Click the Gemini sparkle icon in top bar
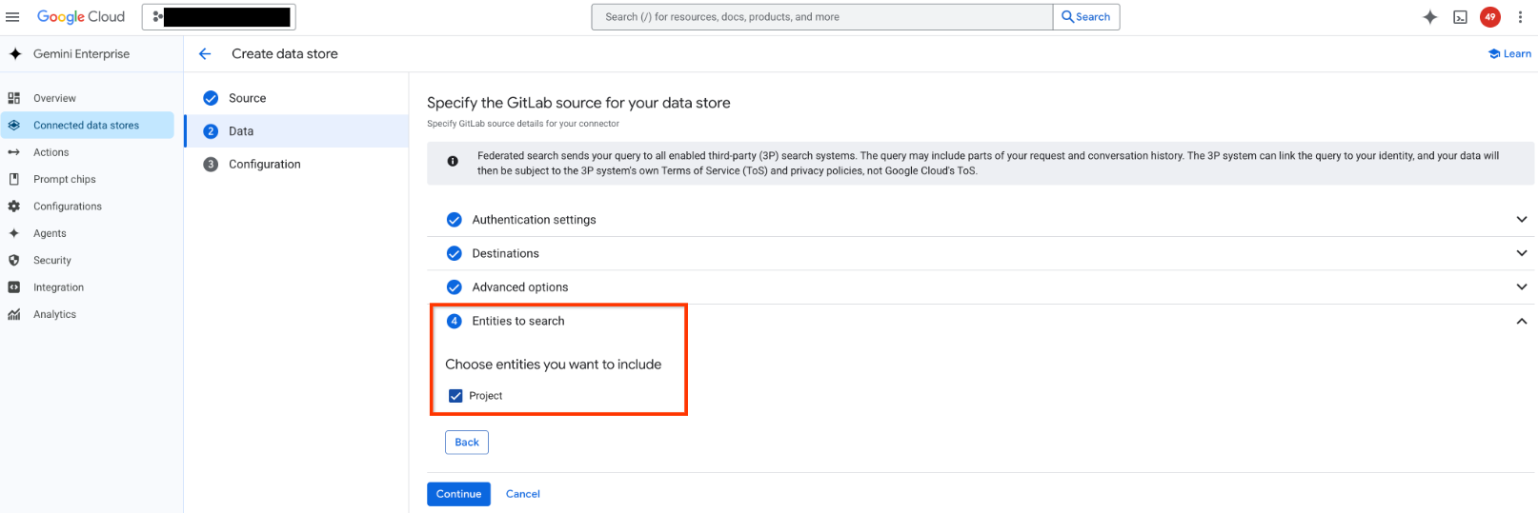The height and width of the screenshot is (513, 1538). (1429, 17)
